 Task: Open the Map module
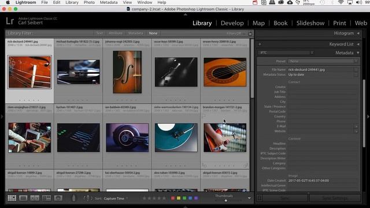coord(258,23)
